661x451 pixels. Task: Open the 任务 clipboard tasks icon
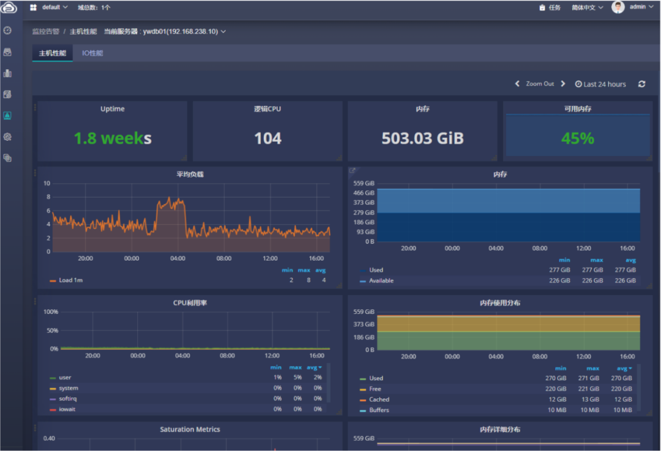click(x=542, y=7)
